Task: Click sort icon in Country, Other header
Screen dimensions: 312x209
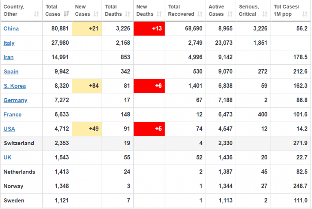Action: tap(37, 14)
